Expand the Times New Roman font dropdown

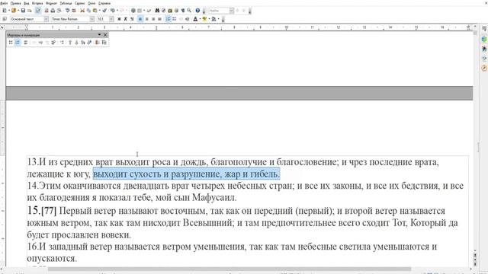pos(92,19)
